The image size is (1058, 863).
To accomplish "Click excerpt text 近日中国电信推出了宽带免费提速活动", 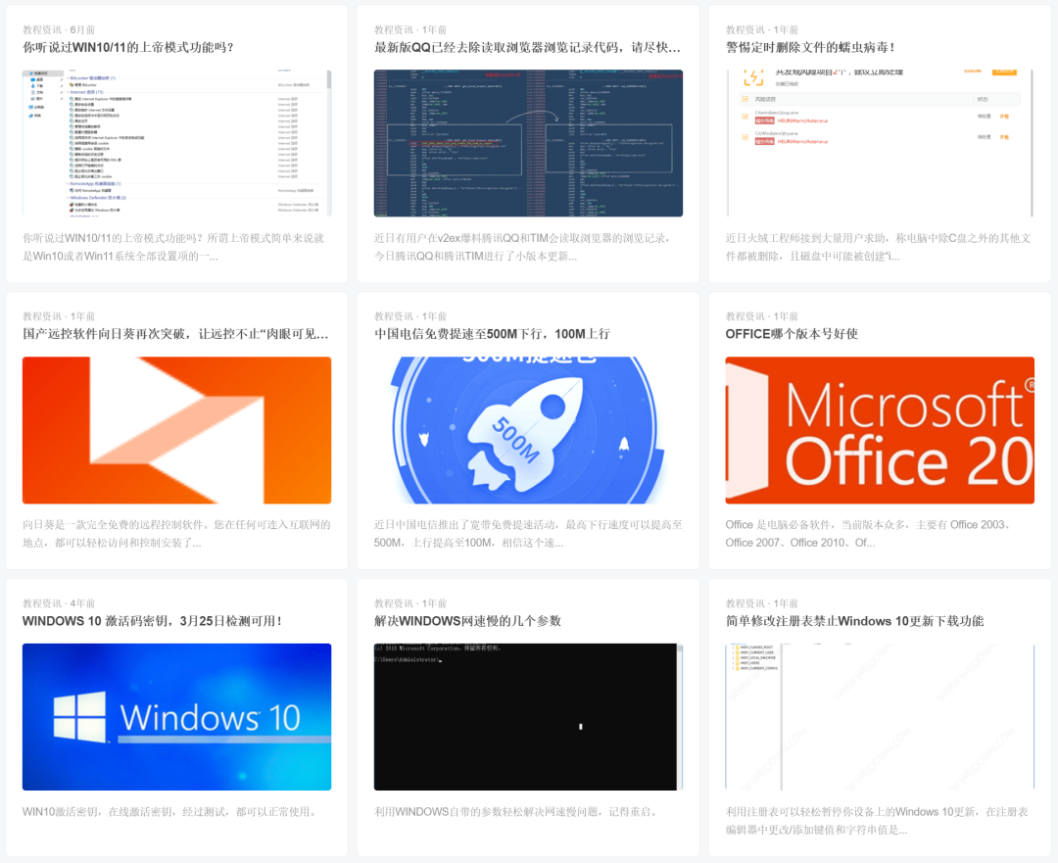I will (x=528, y=534).
